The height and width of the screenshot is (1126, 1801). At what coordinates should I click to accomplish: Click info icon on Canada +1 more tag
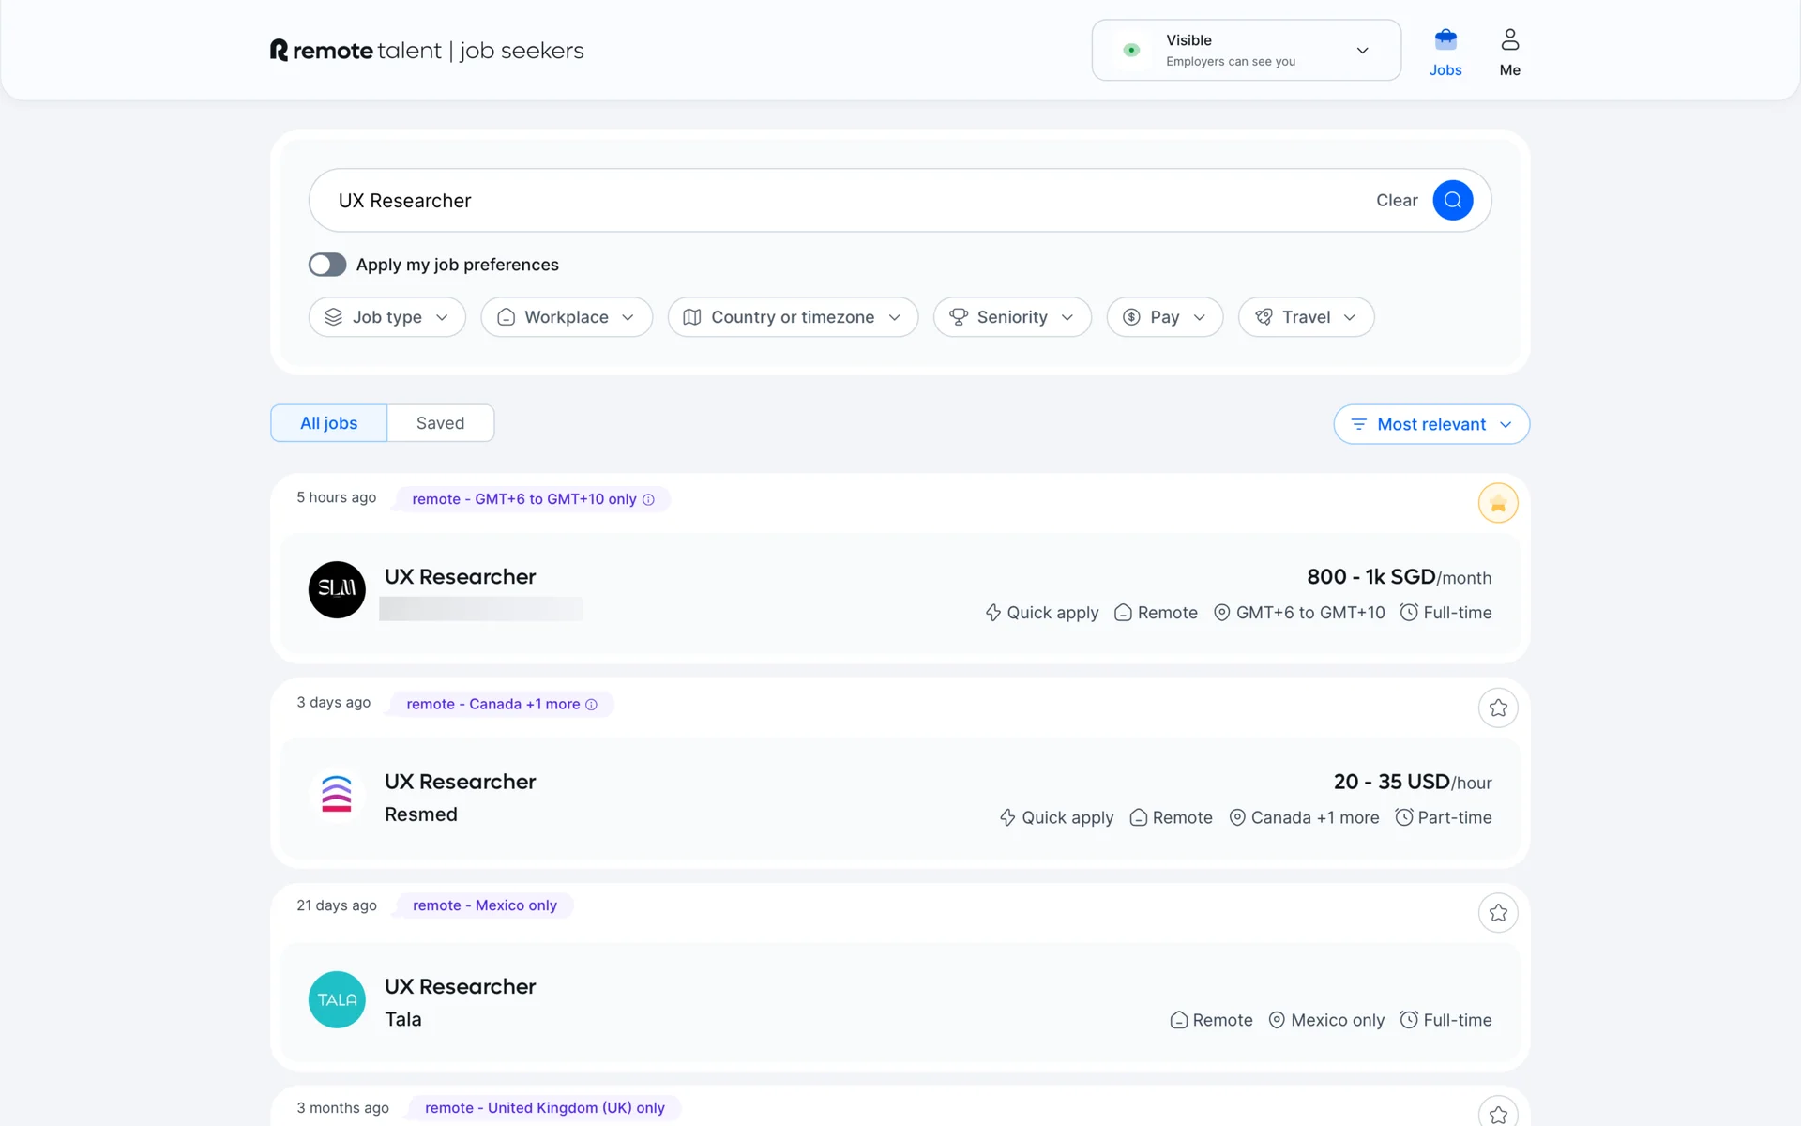pyautogui.click(x=591, y=705)
